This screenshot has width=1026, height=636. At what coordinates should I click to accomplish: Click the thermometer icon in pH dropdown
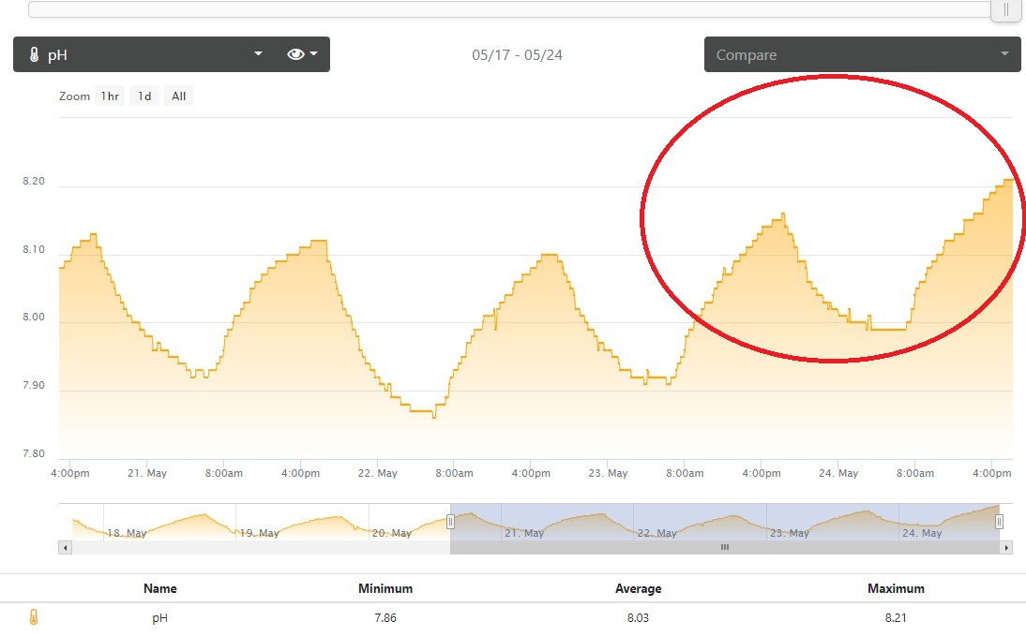coord(33,55)
